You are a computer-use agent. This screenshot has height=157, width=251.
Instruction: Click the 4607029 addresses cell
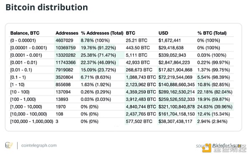pyautogui.click(x=64, y=40)
